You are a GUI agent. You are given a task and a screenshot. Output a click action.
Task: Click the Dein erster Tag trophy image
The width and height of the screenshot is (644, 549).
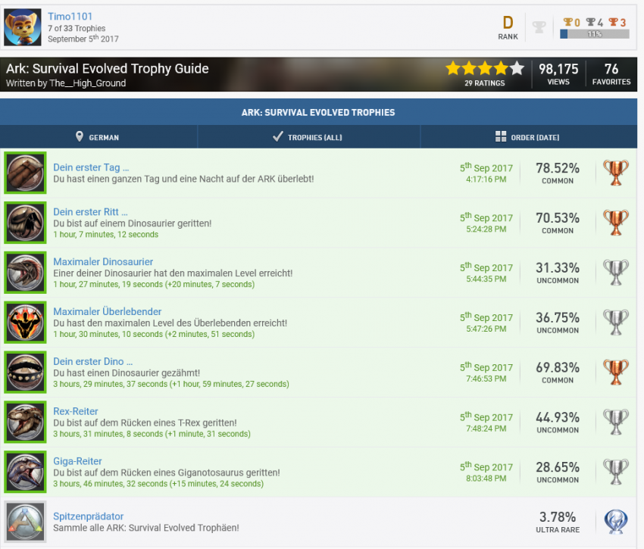point(25,173)
